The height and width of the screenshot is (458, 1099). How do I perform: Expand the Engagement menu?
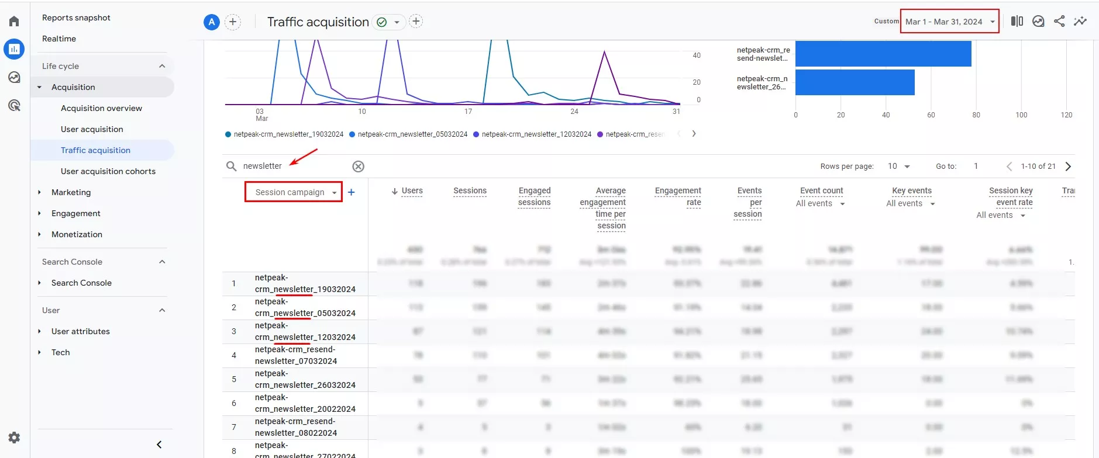click(x=75, y=213)
